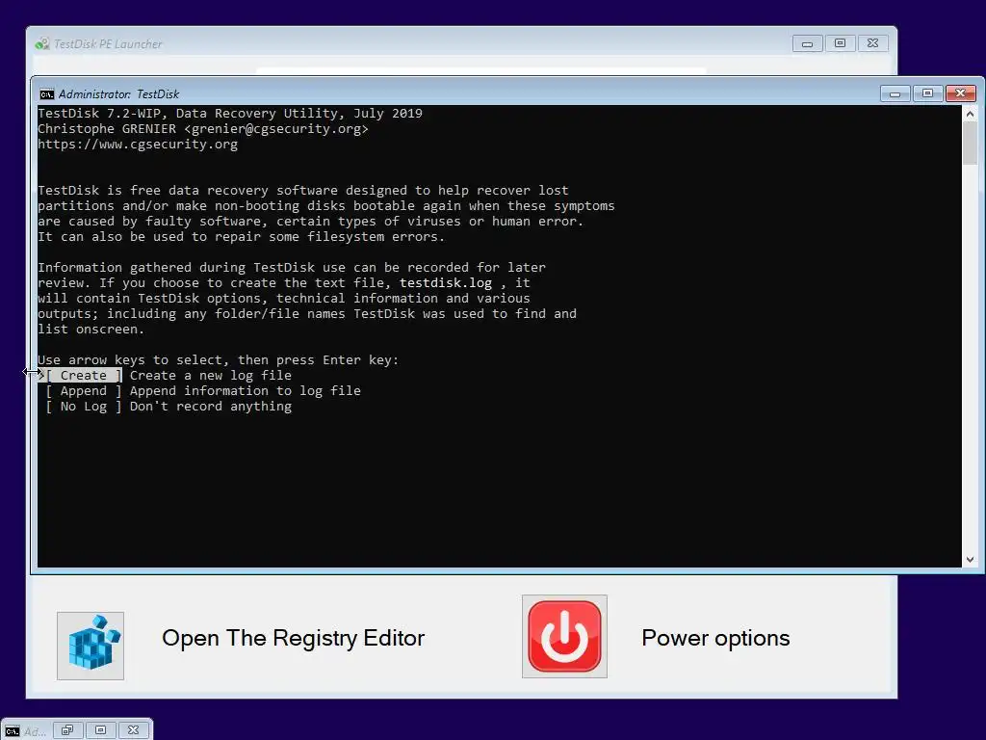Close the minimized Ad... window
The height and width of the screenshot is (740, 986).
pos(133,730)
